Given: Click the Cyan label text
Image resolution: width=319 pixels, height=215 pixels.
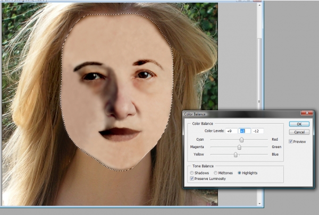Looking at the screenshot, I should (x=200, y=140).
